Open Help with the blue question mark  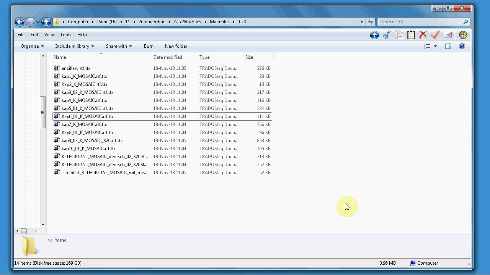462,46
